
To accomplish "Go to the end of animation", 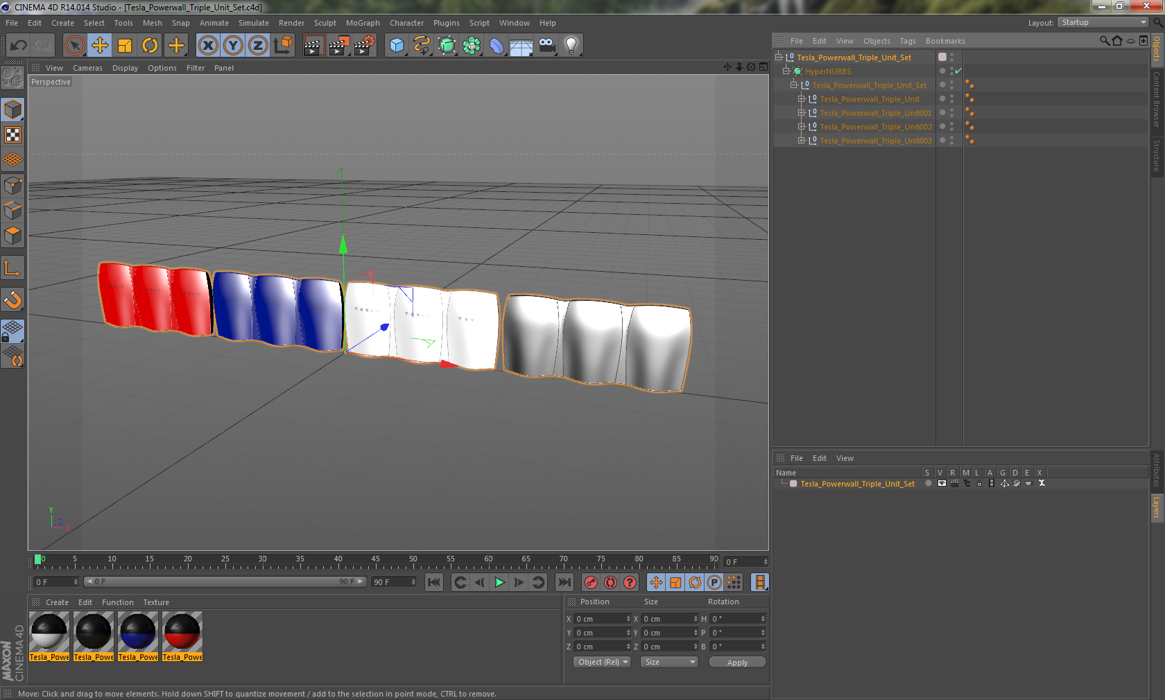I will tap(564, 582).
